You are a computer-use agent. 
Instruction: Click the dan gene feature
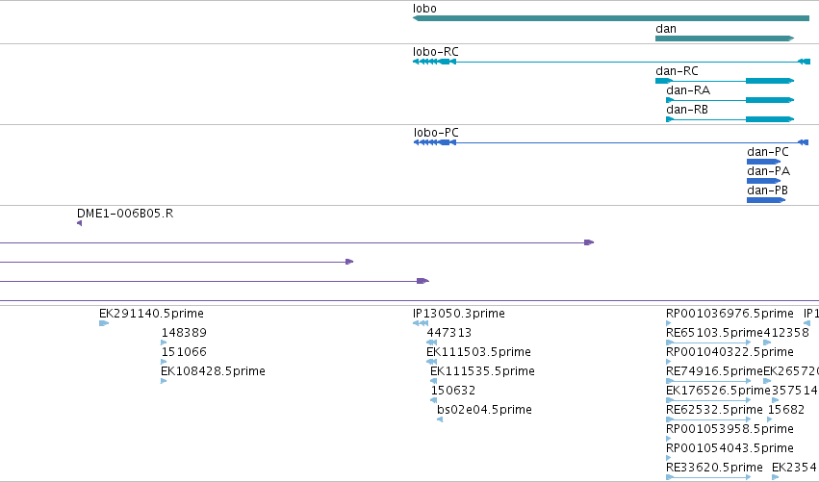(x=725, y=38)
